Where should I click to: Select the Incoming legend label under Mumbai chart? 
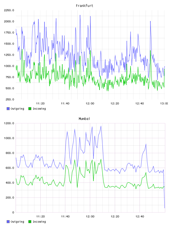coord(39,222)
